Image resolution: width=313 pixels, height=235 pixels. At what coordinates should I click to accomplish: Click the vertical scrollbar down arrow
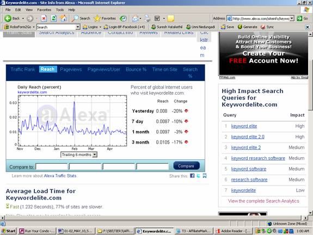point(310,213)
